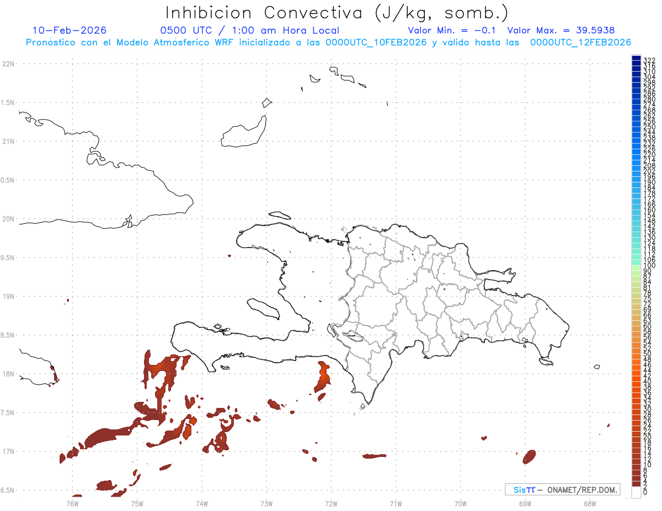Click the '322' value on the color scale
Viewport: 662px width, 511px height.
point(649,60)
